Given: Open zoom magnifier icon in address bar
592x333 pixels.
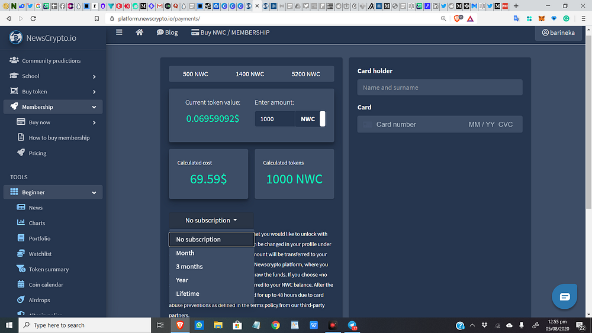Looking at the screenshot, I should (x=443, y=18).
